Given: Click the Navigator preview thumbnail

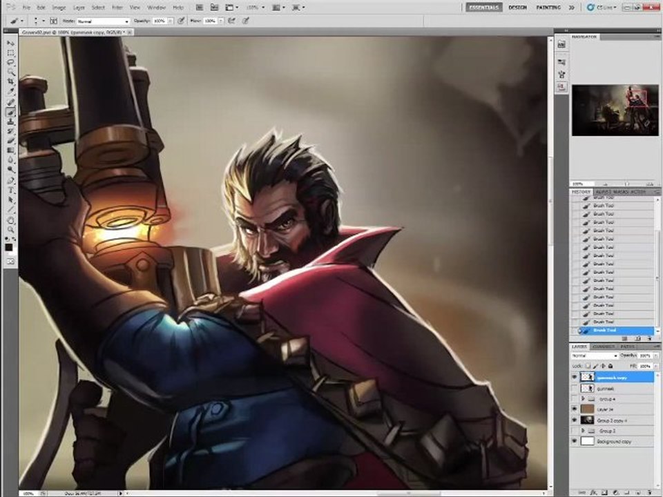Looking at the screenshot, I should coord(615,110).
